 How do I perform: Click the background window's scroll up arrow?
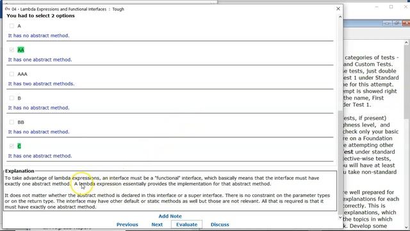click(x=406, y=43)
